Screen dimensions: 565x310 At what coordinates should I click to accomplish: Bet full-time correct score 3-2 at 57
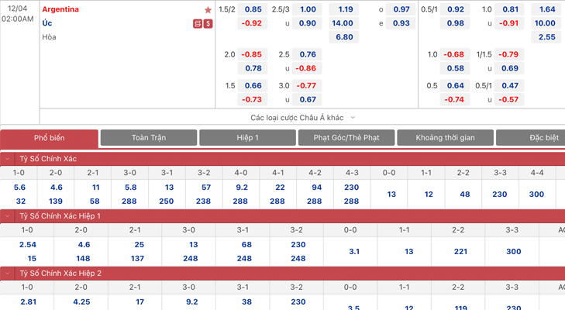point(205,188)
